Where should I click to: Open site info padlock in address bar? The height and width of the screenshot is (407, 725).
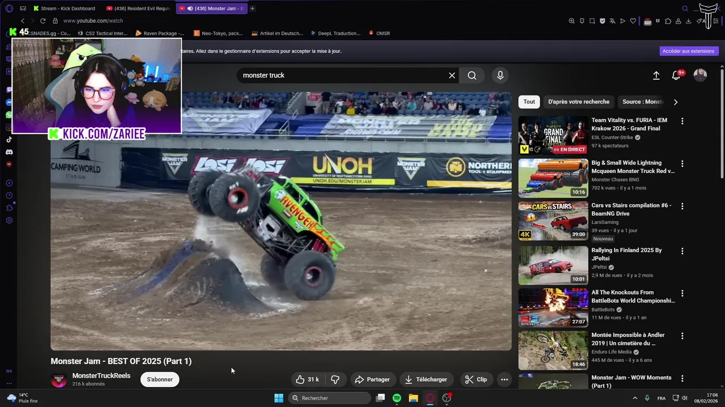[55, 21]
